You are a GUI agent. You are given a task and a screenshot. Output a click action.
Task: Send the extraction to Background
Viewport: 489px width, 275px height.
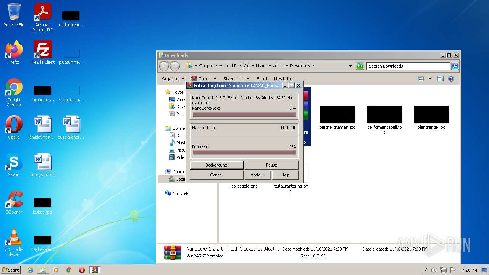coord(217,165)
